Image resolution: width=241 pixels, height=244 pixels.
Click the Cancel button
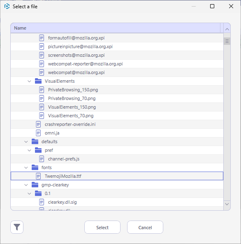click(x=145, y=227)
